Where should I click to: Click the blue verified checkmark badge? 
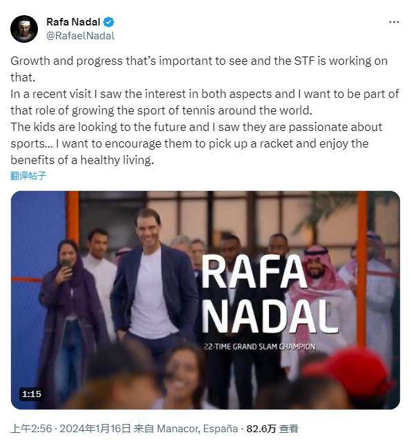[109, 22]
